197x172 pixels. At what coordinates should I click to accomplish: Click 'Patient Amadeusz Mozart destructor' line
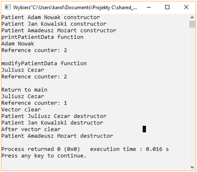click(x=57, y=136)
